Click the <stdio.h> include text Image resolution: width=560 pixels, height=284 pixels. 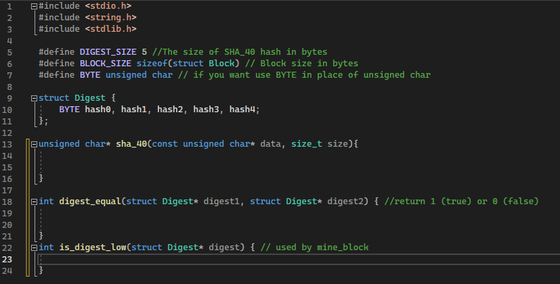108,5
